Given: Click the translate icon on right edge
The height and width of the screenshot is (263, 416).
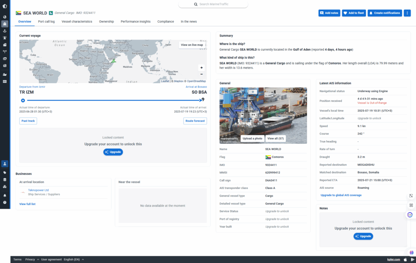Looking at the screenshot, I should (411, 196).
